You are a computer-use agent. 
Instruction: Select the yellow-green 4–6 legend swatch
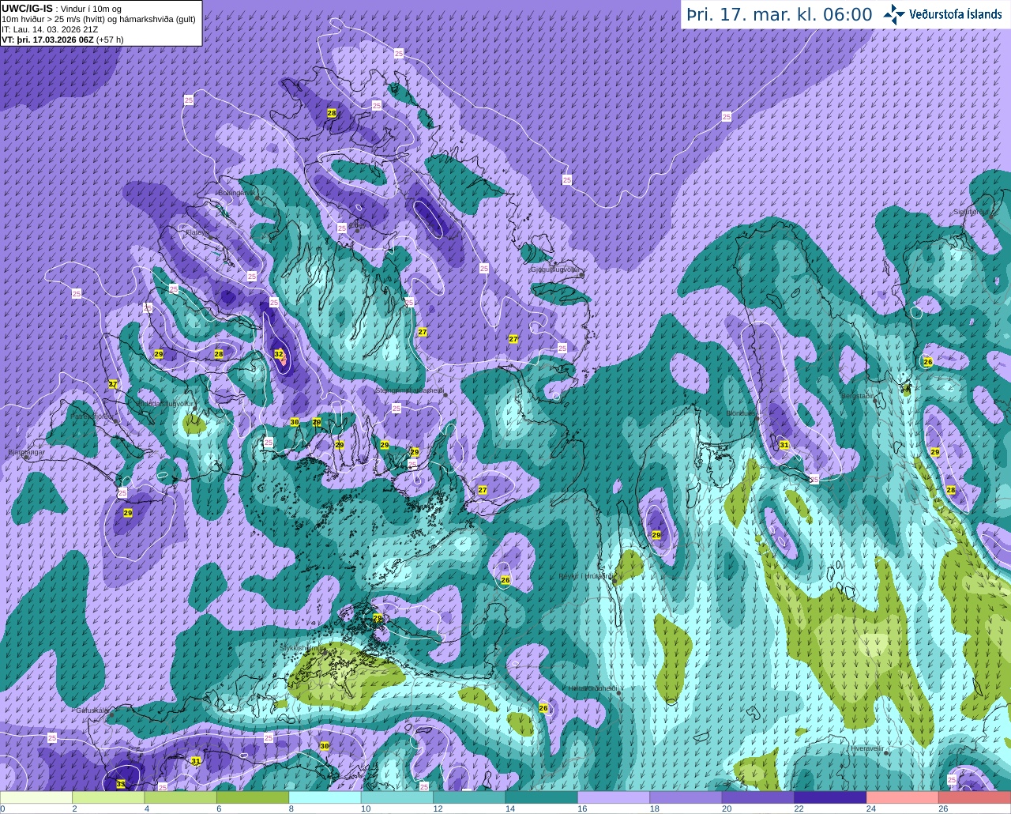coord(181,797)
